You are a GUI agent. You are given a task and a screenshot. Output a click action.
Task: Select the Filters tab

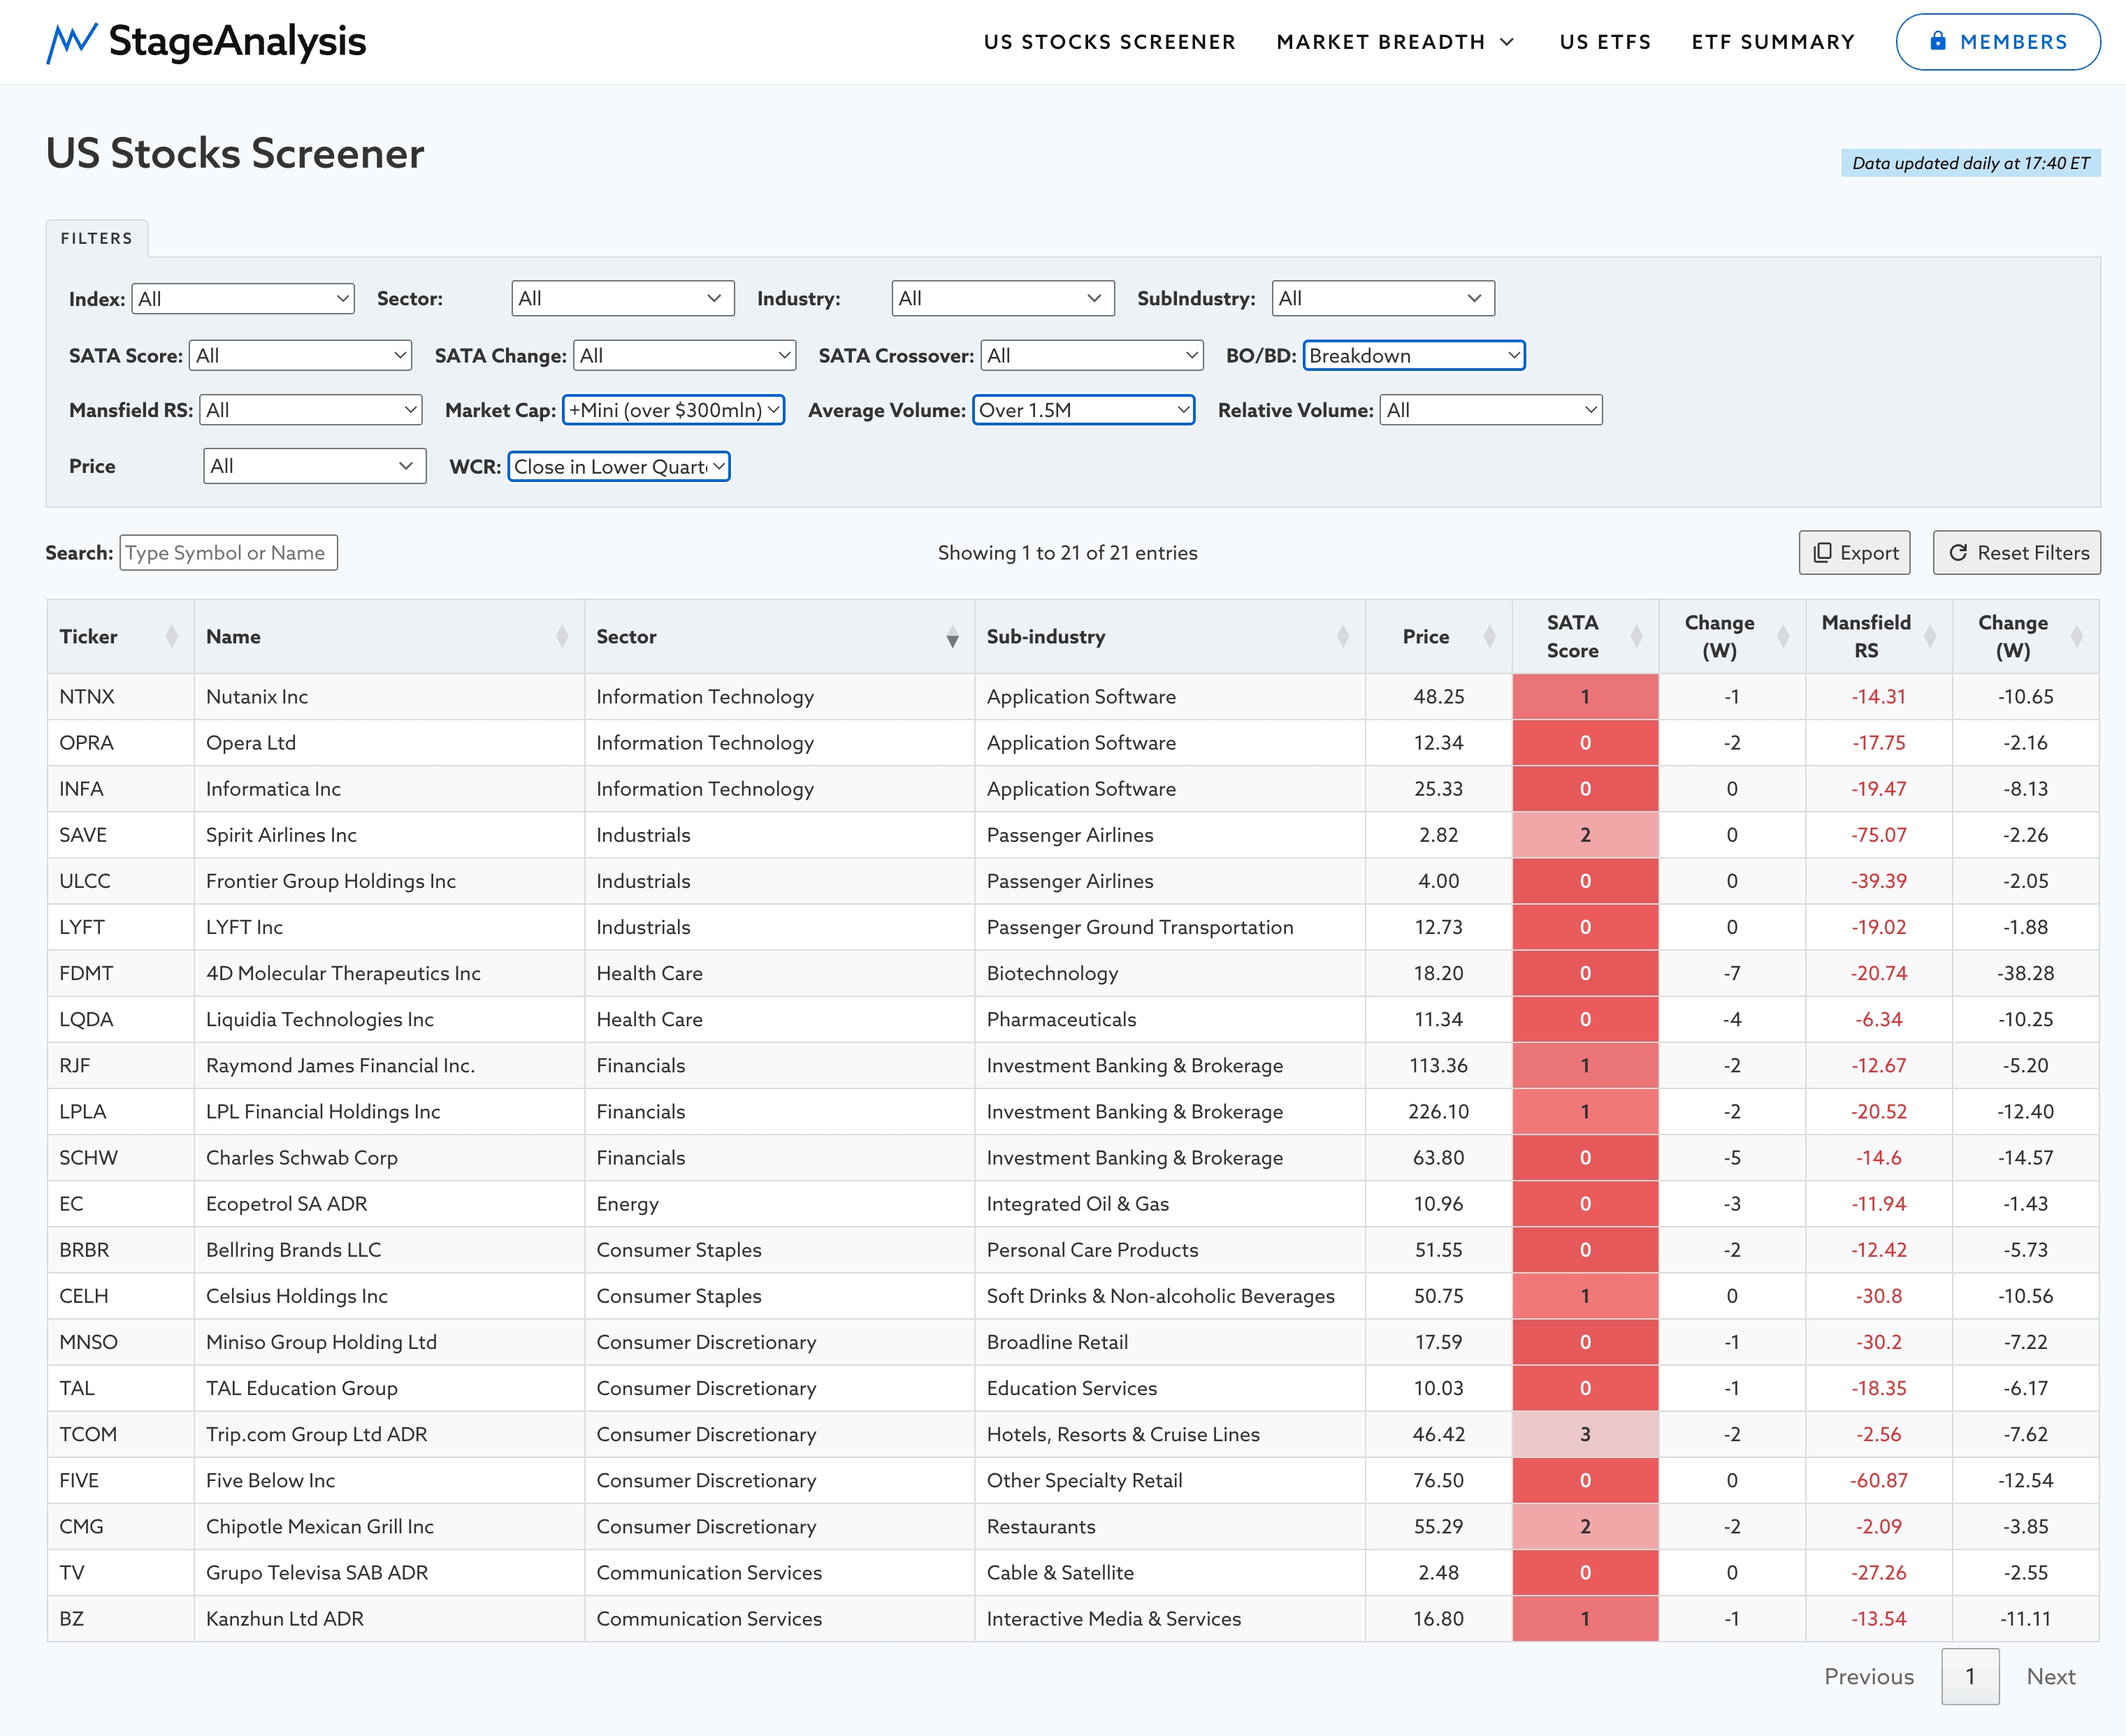point(96,238)
